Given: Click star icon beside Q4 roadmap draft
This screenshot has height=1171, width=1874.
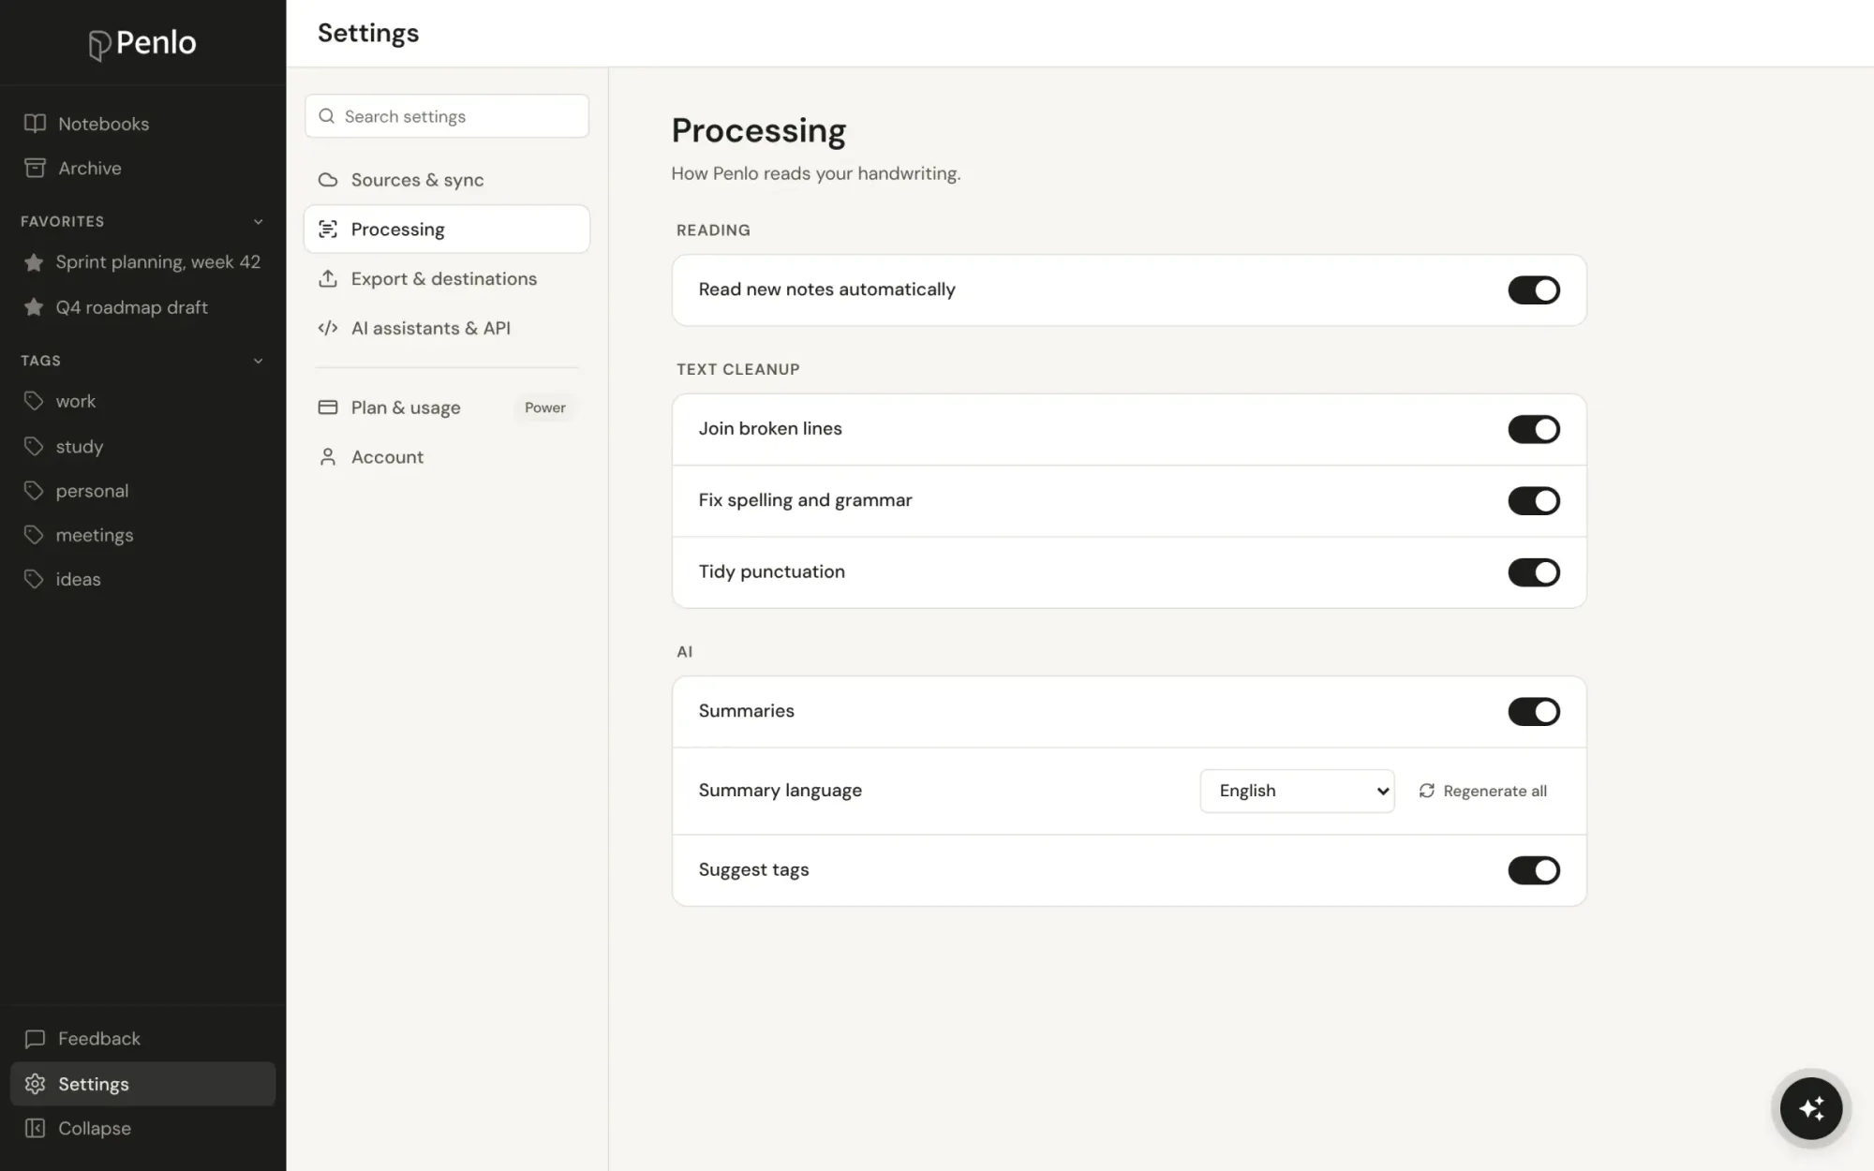Looking at the screenshot, I should click(34, 307).
